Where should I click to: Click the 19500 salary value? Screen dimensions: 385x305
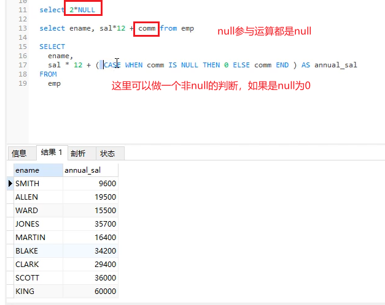point(105,197)
